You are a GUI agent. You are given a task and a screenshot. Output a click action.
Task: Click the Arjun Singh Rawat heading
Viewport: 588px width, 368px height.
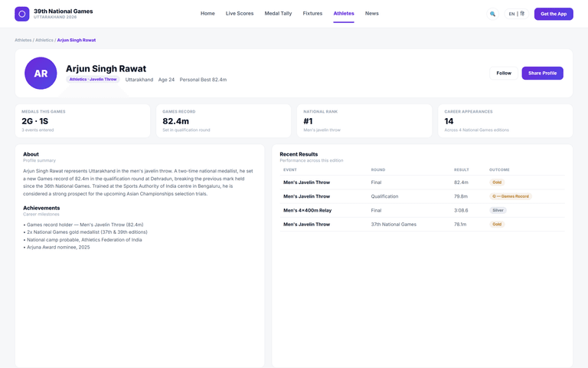click(106, 69)
